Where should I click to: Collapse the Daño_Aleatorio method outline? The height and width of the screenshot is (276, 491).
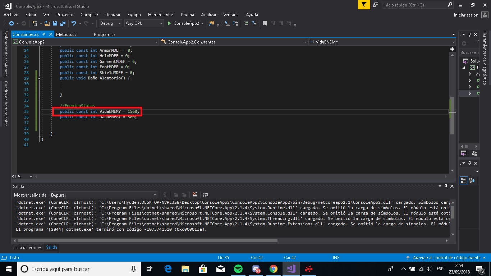(39, 78)
